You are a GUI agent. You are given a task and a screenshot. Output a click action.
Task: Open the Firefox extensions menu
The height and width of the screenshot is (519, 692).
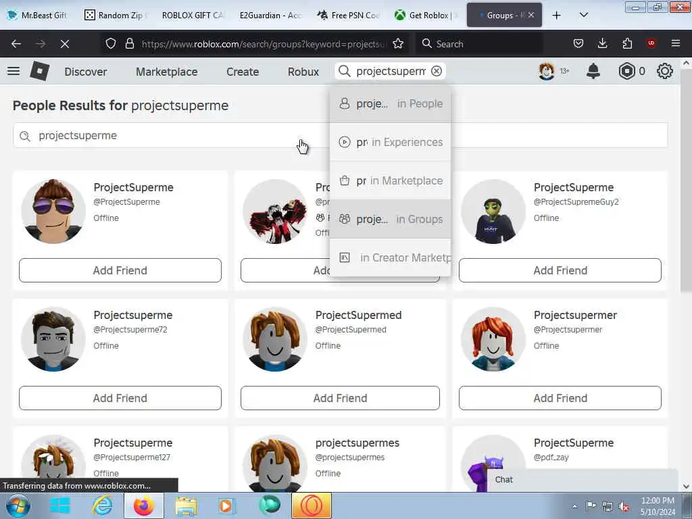coord(627,44)
